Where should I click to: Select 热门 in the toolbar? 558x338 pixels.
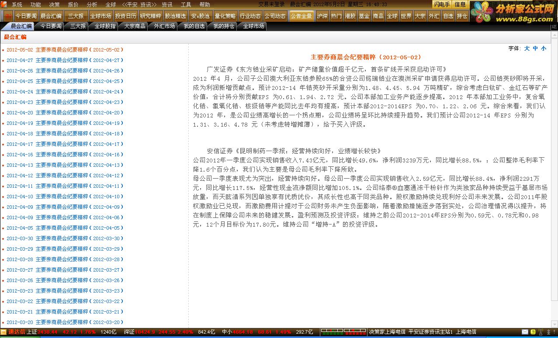point(336,16)
